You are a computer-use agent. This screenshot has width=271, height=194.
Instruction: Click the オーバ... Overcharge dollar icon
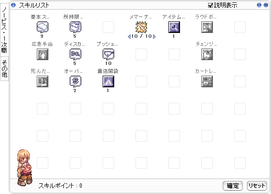[75, 81]
